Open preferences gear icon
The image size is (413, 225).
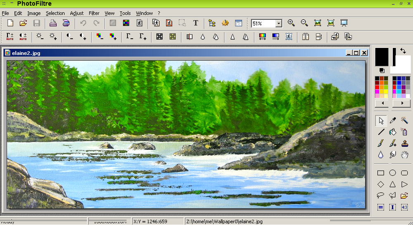click(225, 23)
